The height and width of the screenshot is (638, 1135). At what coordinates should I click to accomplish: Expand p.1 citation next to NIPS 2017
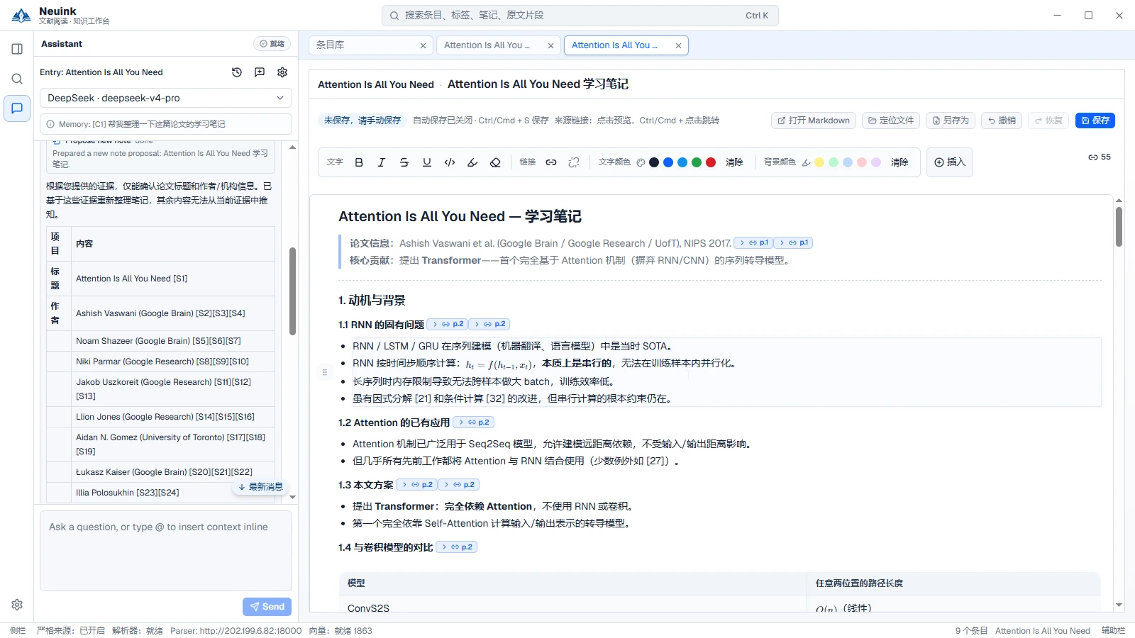[x=753, y=242]
